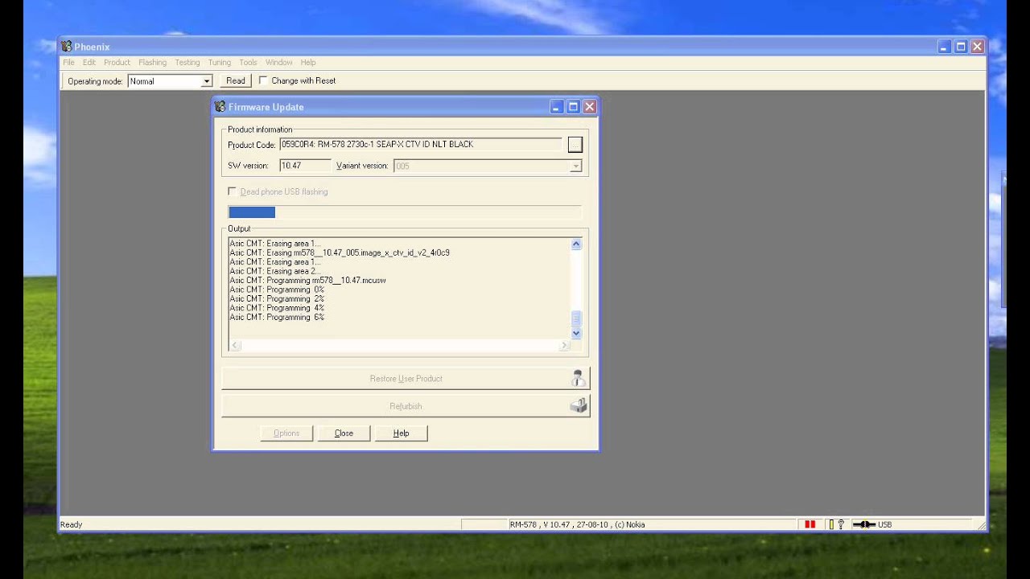Click the Product Code input field
Image resolution: width=1030 pixels, height=579 pixels.
click(420, 144)
